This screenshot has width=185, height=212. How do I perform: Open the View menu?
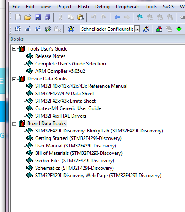(46, 7)
